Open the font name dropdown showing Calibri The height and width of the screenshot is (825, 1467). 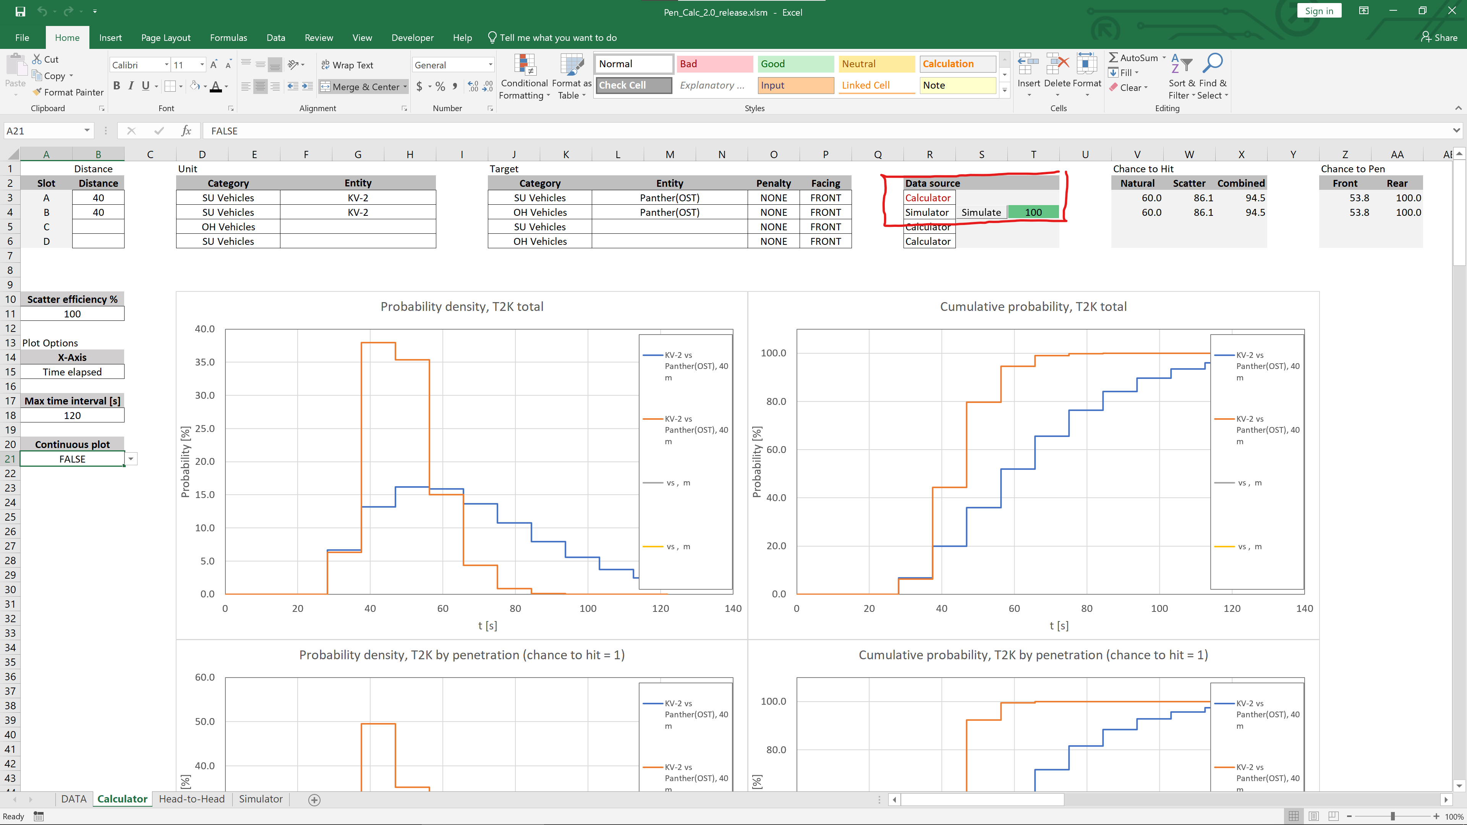click(x=166, y=65)
